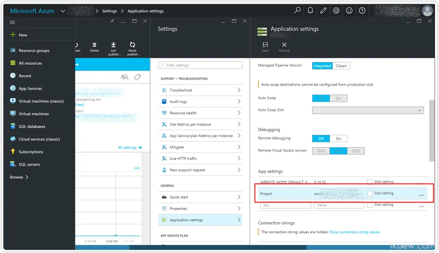Select Classic pipeline version

click(x=341, y=65)
